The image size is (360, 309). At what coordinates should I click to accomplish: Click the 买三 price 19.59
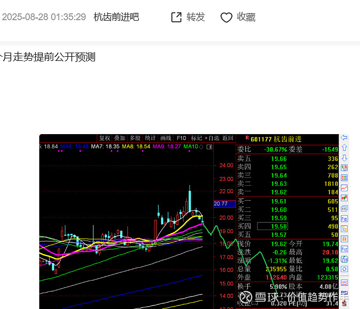279,218
